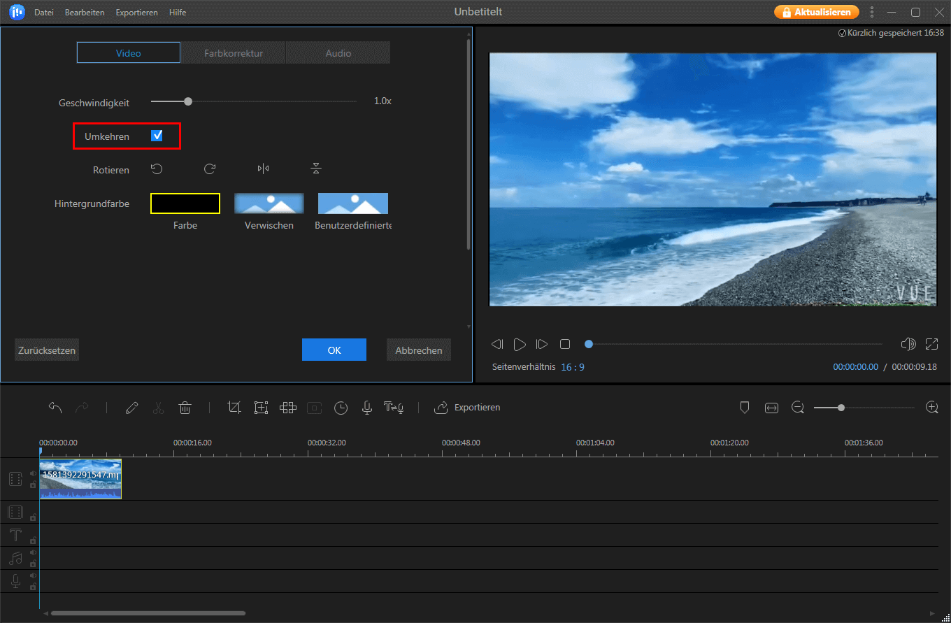951x623 pixels.
Task: Click the voice-over microphone toolbar icon
Action: [x=366, y=408]
